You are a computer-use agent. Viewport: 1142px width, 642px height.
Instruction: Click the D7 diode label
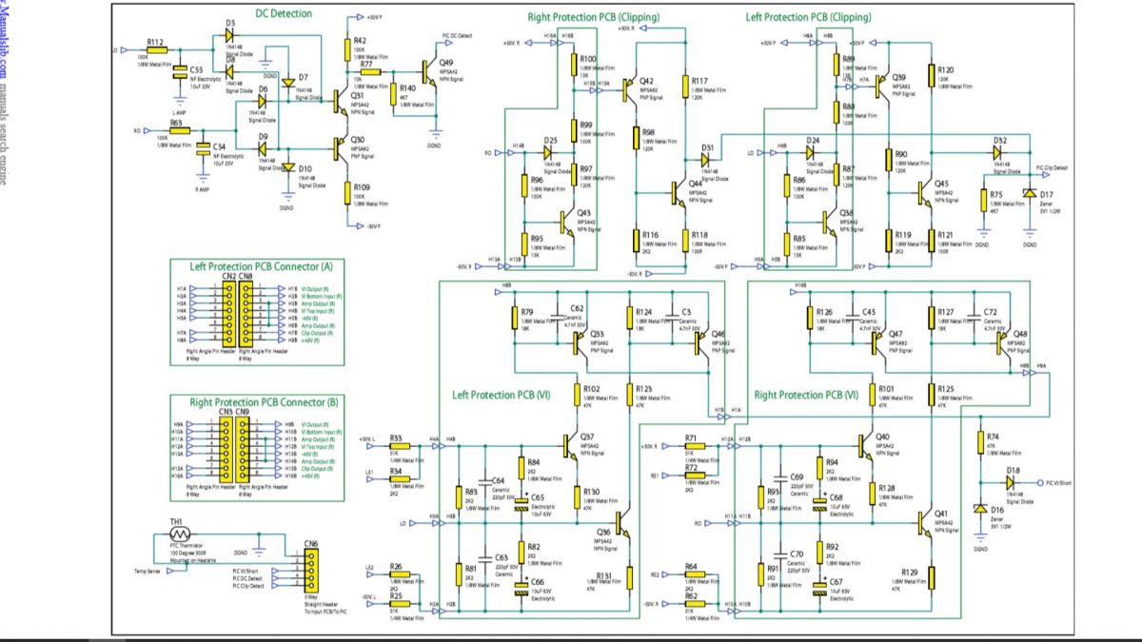tap(303, 76)
